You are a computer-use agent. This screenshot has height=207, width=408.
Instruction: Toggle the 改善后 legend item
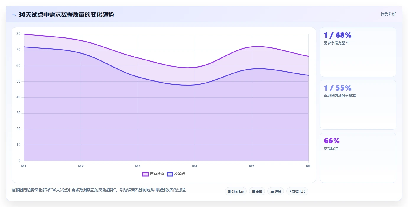pyautogui.click(x=176, y=174)
